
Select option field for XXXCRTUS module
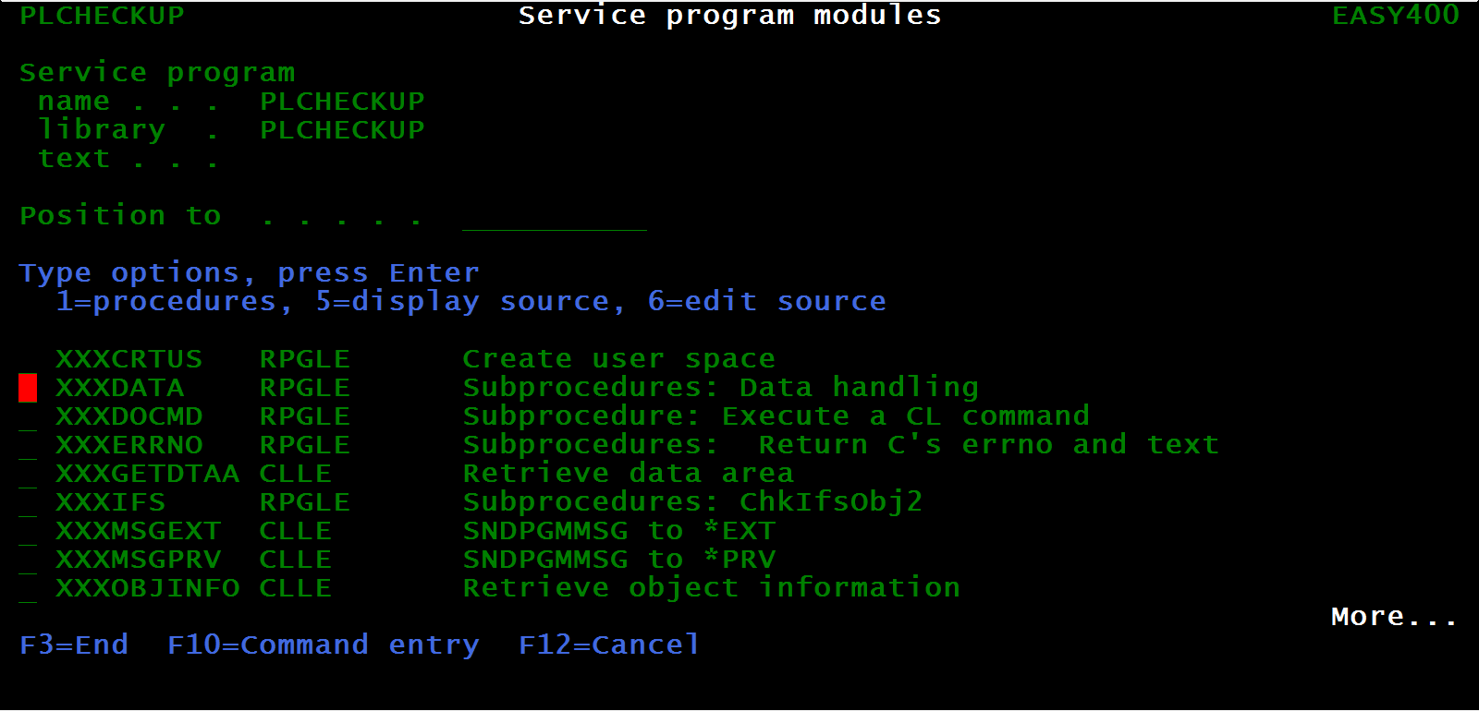(28, 359)
